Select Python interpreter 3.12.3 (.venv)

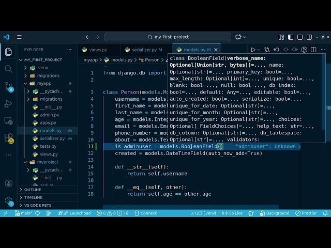click(x=203, y=213)
